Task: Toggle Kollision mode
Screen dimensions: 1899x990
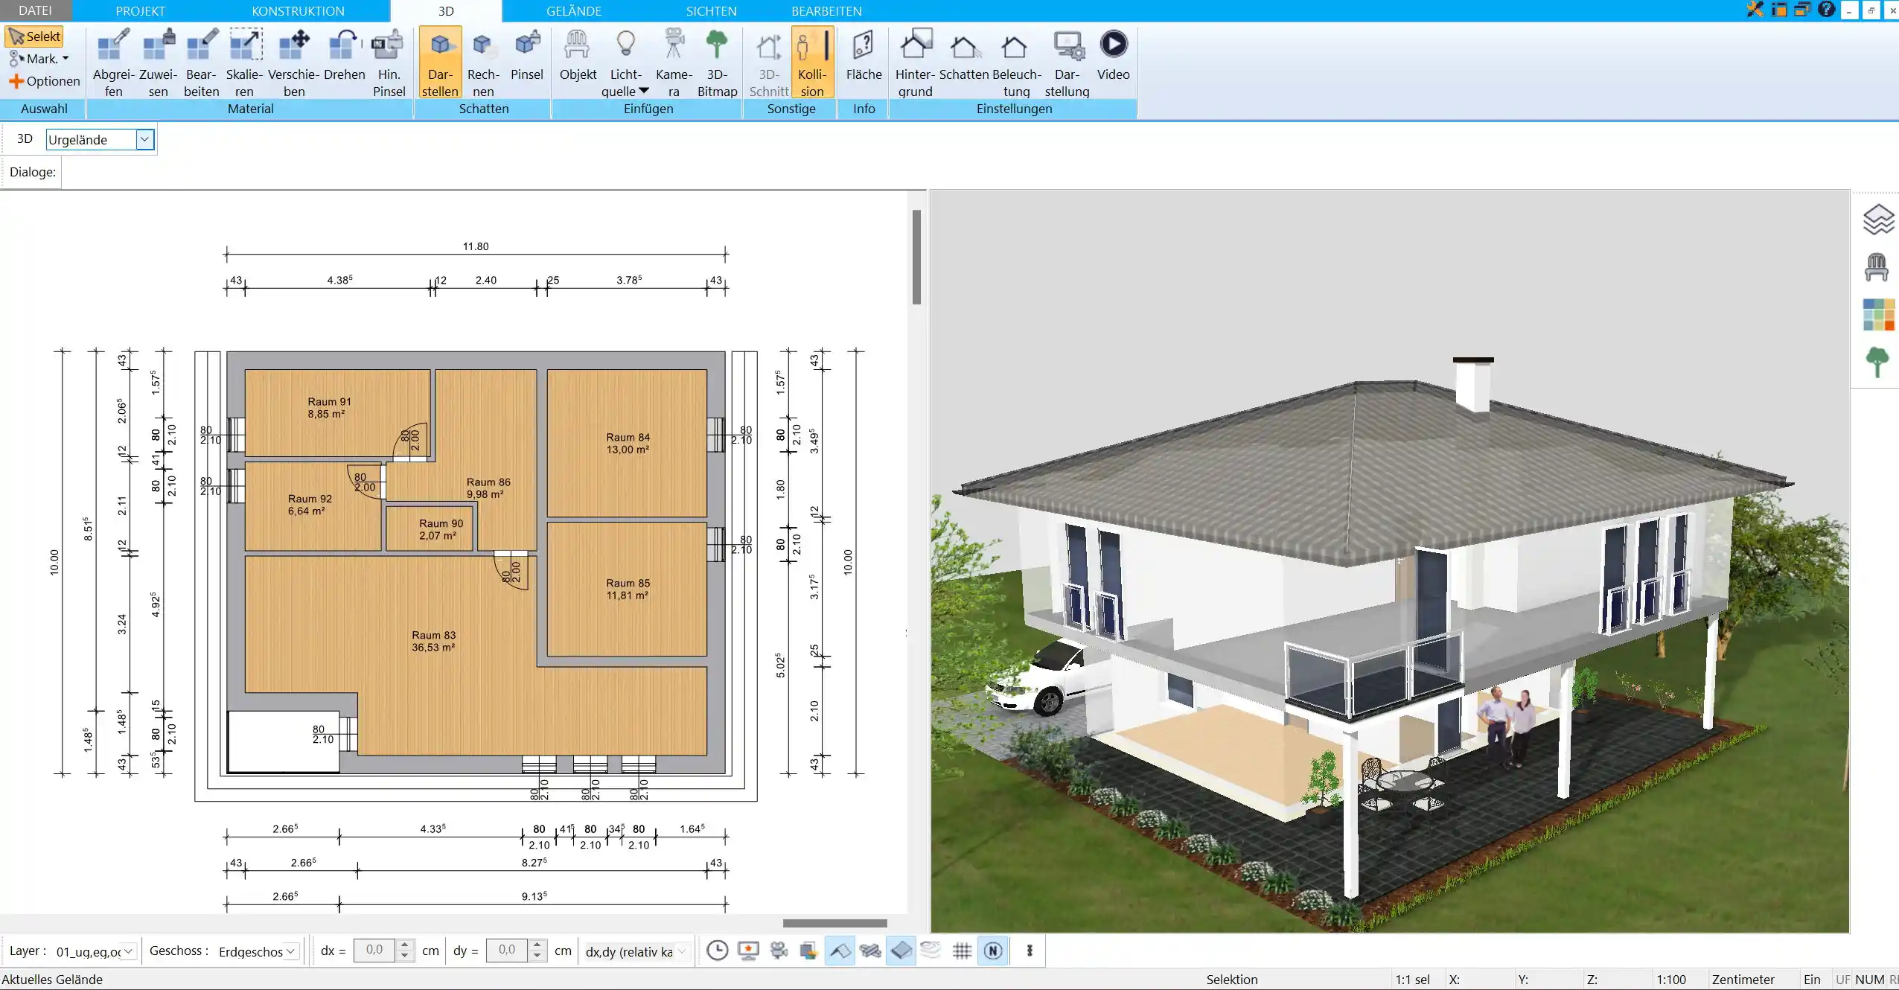Action: 812,63
